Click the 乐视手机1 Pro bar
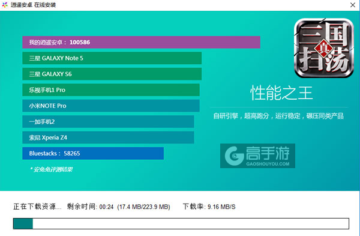The width and height of the screenshot is (360, 236). pos(111,90)
